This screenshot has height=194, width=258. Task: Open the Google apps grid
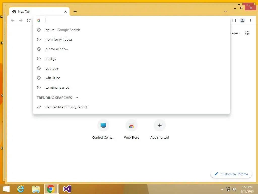(247, 33)
